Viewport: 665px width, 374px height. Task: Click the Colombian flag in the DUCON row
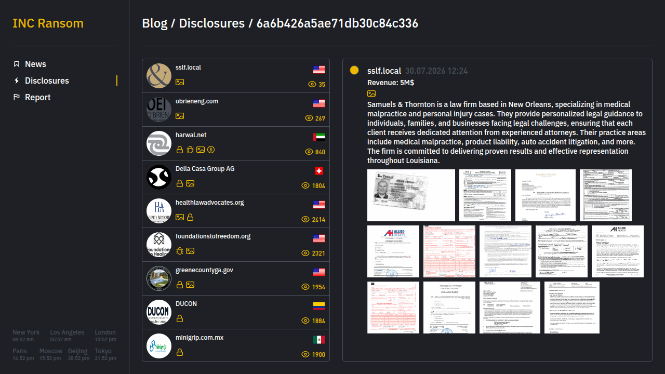(319, 306)
